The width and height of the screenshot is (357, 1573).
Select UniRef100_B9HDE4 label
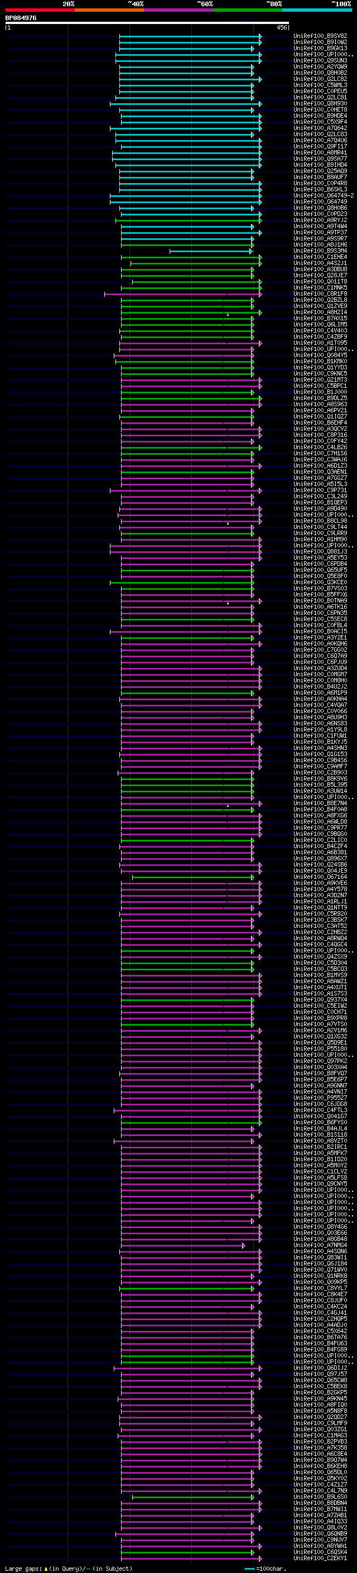320,116
